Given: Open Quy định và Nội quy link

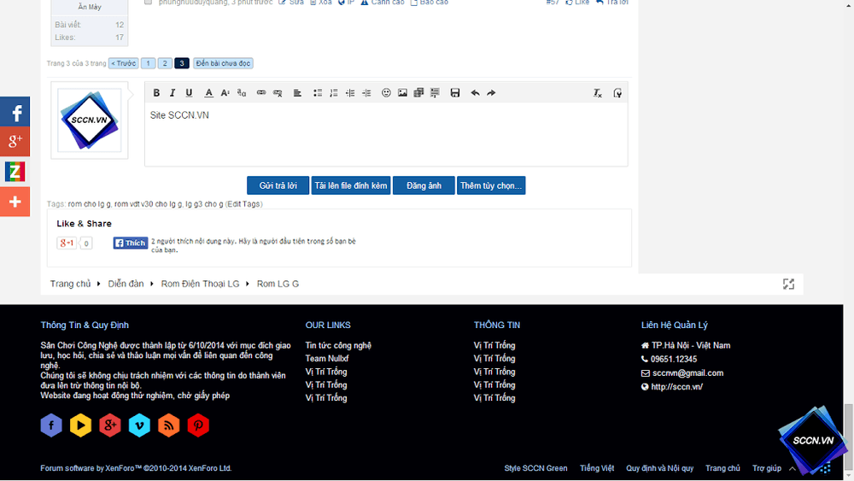Looking at the screenshot, I should coord(659,468).
